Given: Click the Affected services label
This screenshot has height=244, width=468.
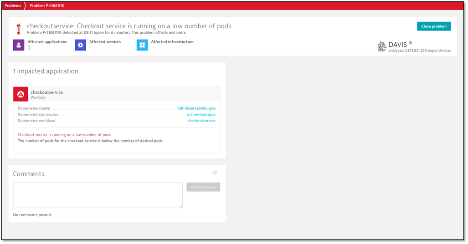Looking at the screenshot, I should pos(105,42).
